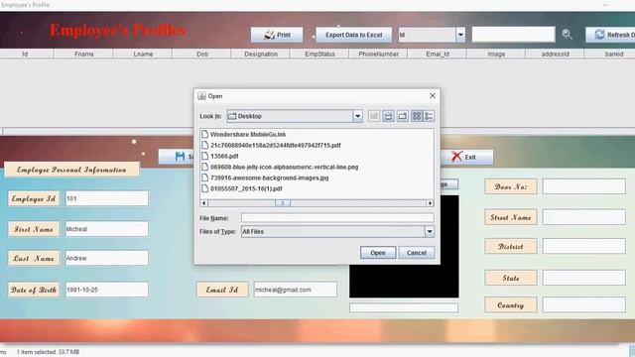
Task: Click the Country field
Action: [x=584, y=304]
